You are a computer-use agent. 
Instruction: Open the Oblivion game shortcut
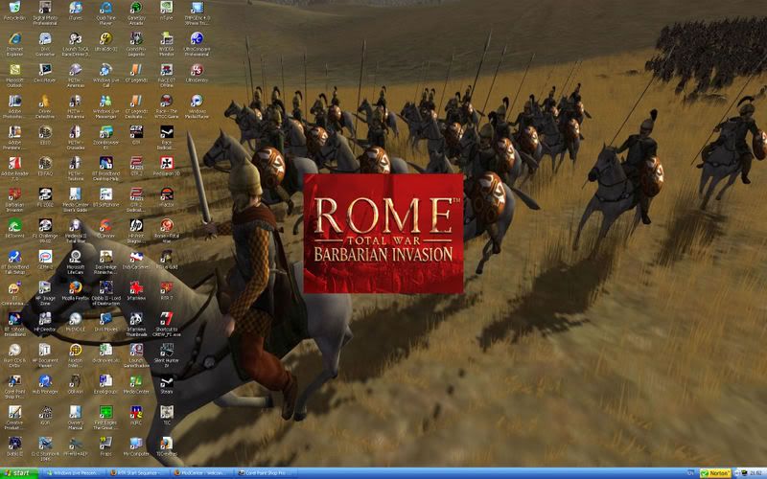click(x=76, y=379)
